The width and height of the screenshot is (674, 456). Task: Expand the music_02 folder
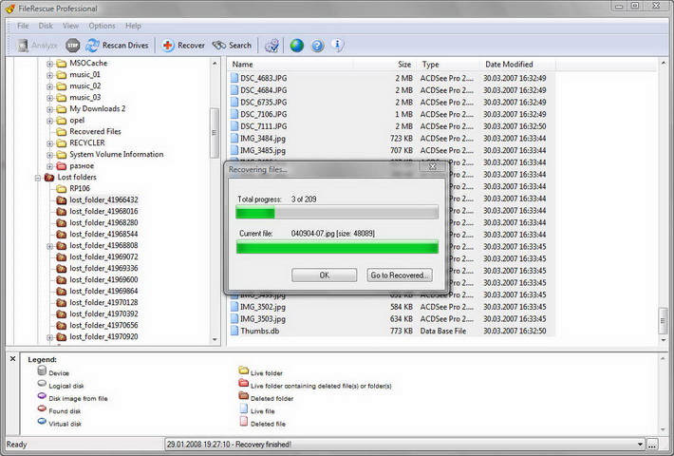pyautogui.click(x=50, y=86)
